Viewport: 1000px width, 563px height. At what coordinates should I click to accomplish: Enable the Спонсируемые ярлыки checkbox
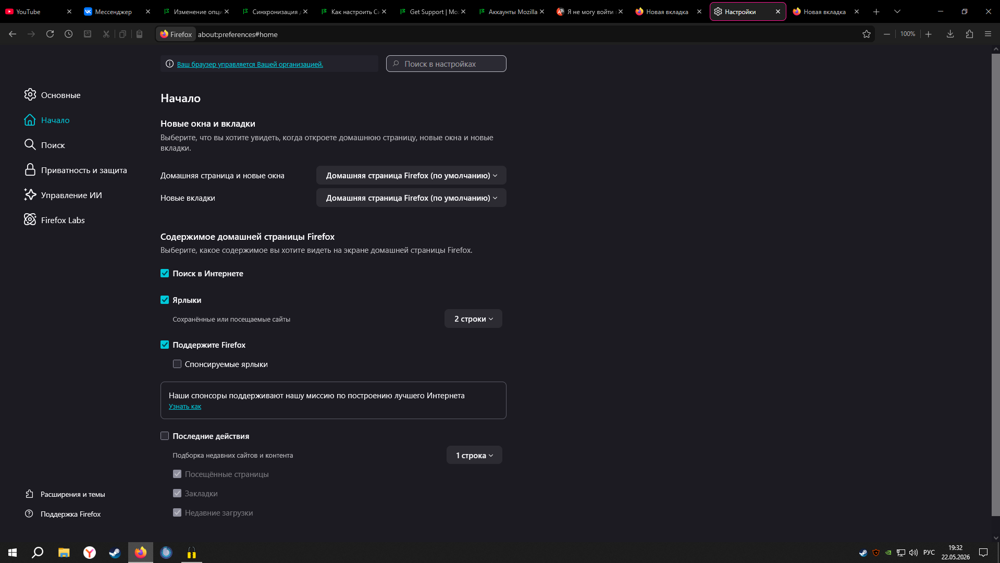(x=177, y=364)
